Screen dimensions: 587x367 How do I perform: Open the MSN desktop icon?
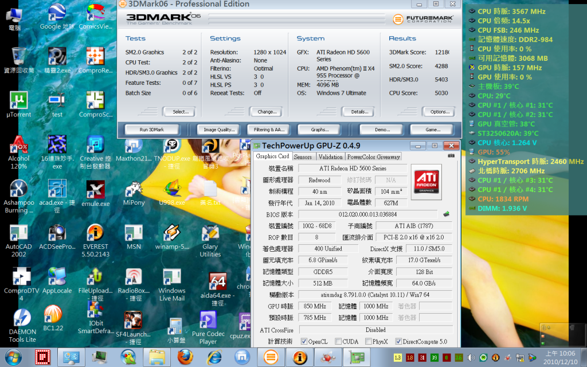pos(134,237)
